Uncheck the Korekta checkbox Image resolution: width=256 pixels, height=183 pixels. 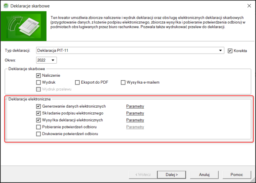pyautogui.click(x=230, y=51)
